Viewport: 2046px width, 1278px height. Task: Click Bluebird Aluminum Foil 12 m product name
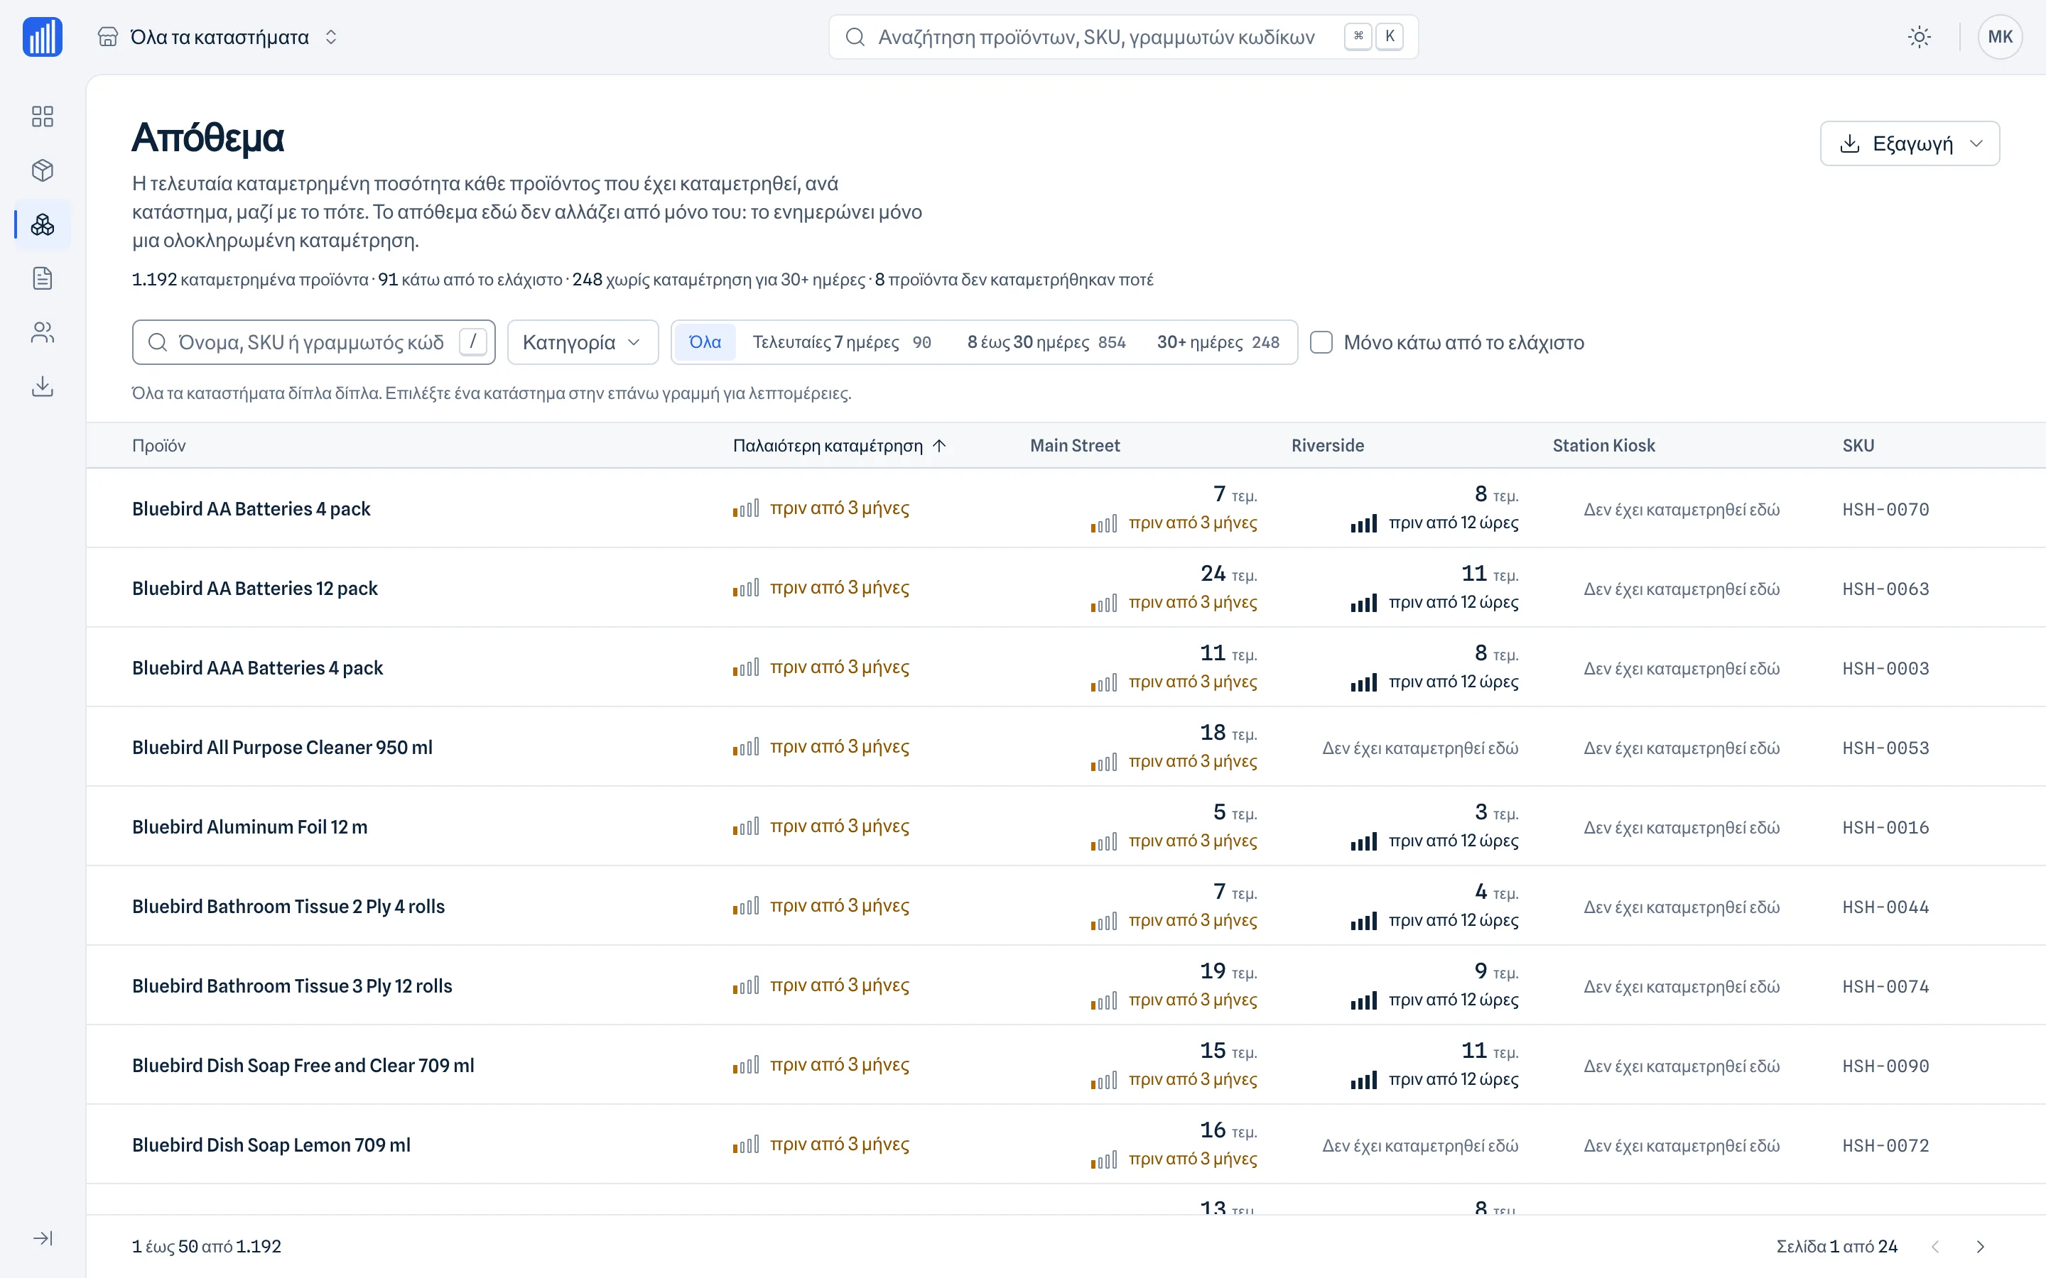[x=249, y=826]
